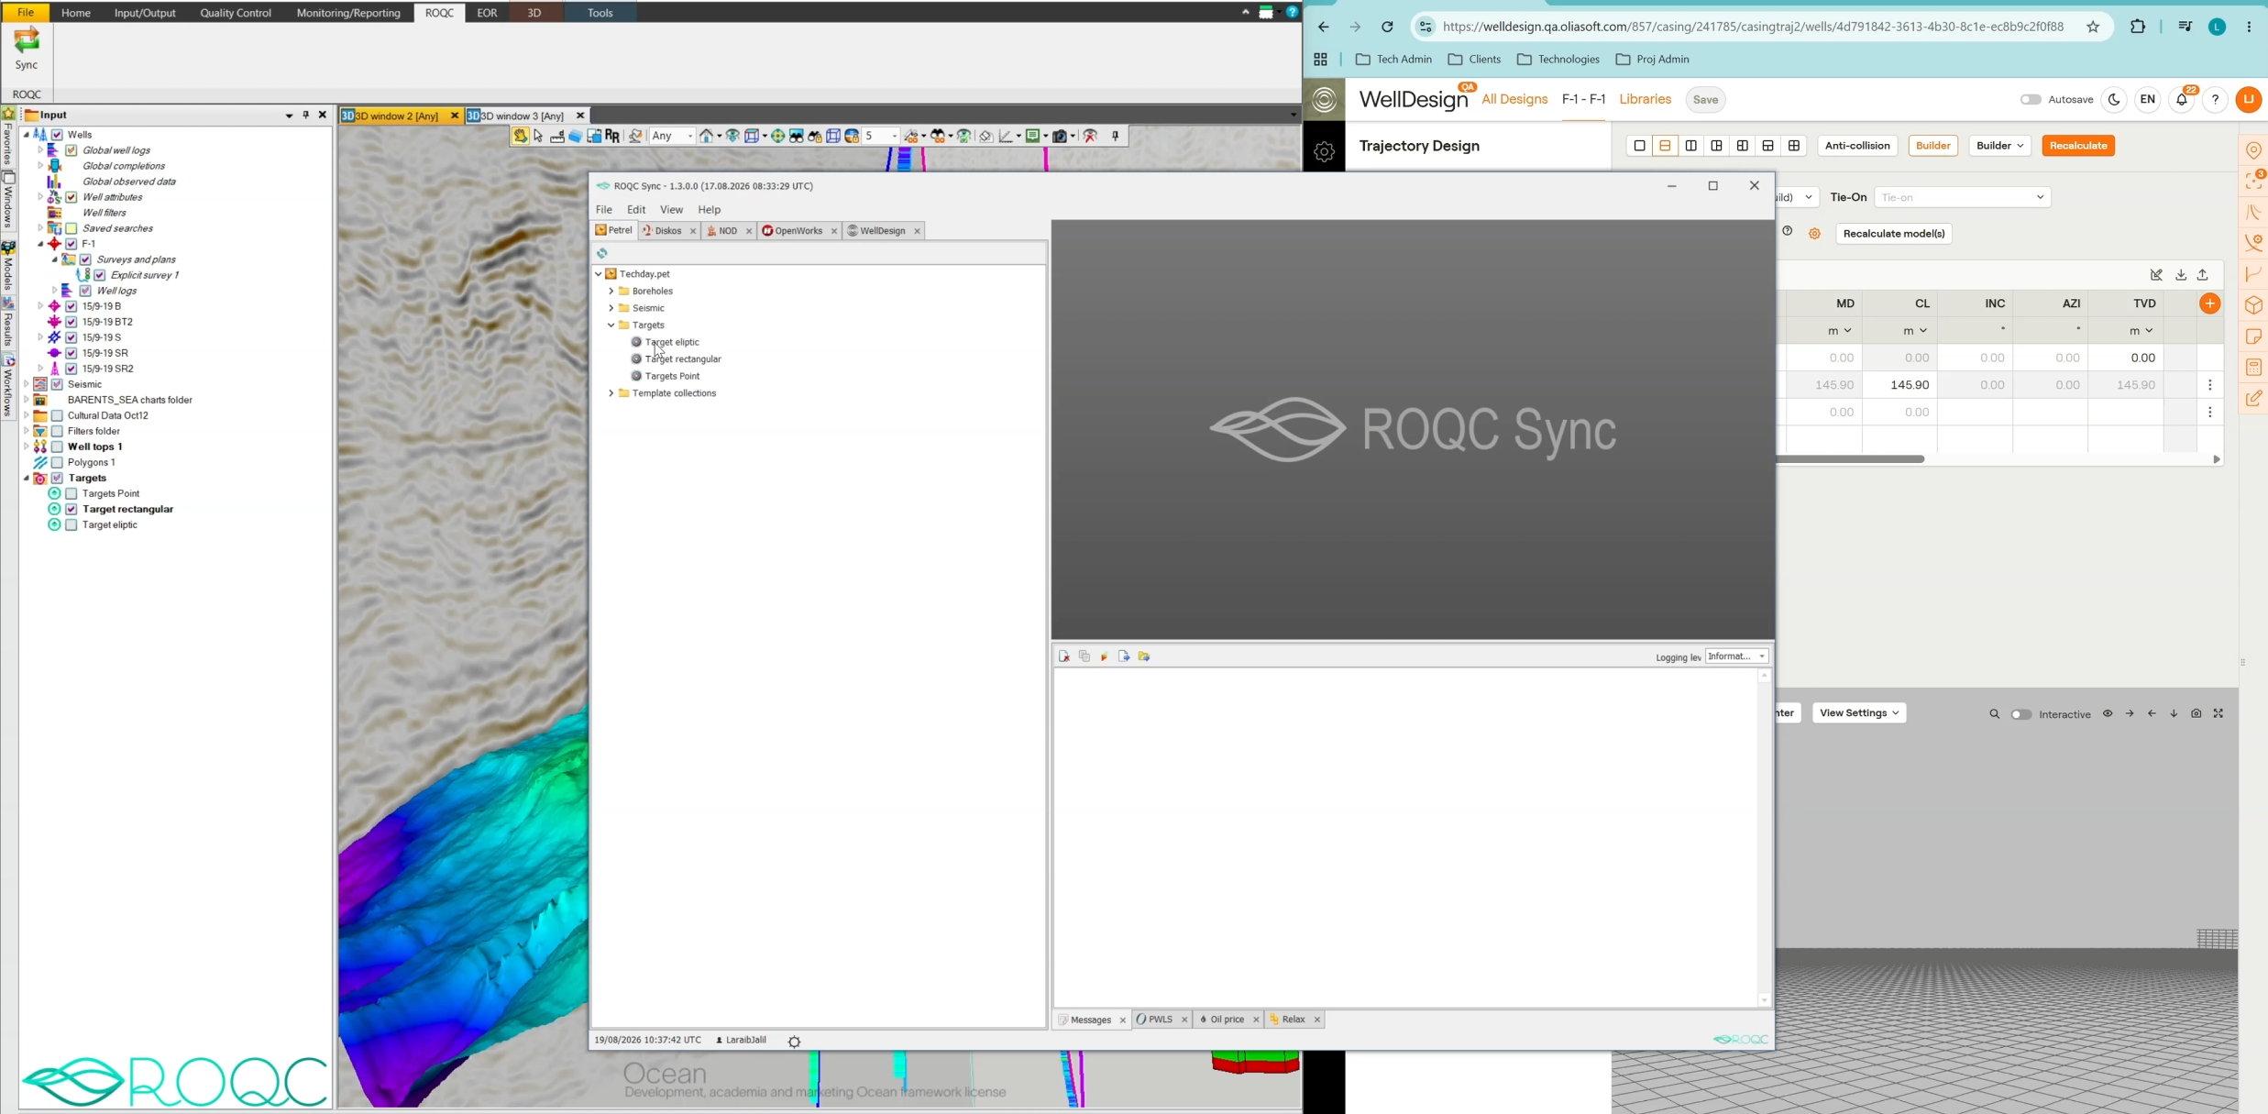
Task: Click the camera snapshot icon in 3D toolbar
Action: 1060,136
